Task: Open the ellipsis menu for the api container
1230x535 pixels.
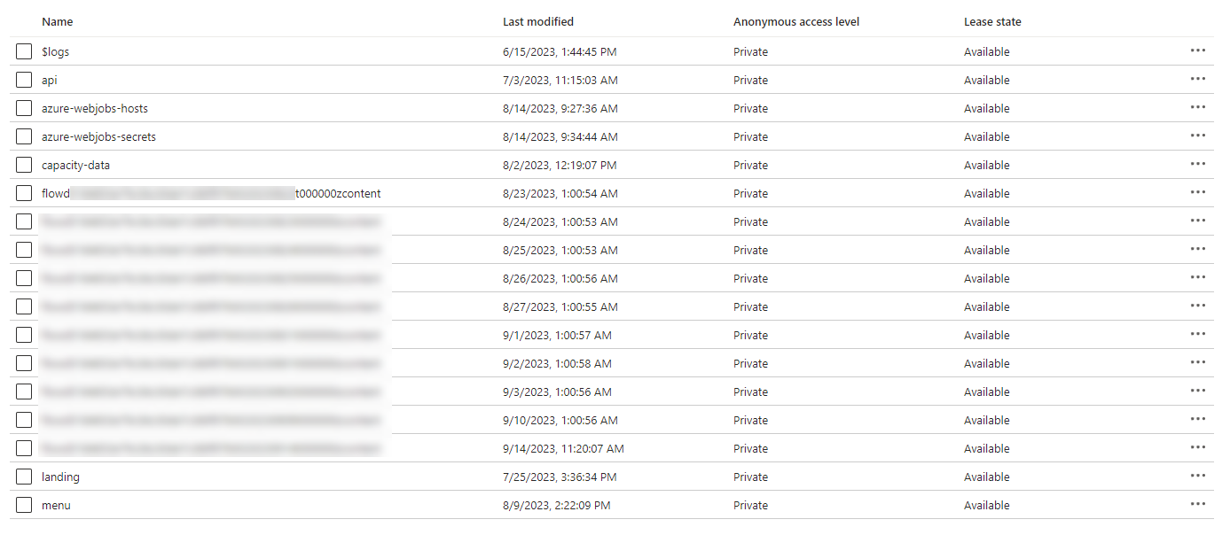Action: pos(1198,79)
